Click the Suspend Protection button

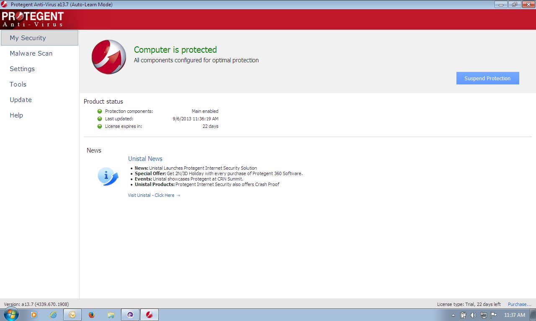coord(487,78)
